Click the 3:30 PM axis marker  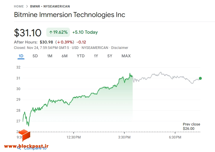coord(124,137)
